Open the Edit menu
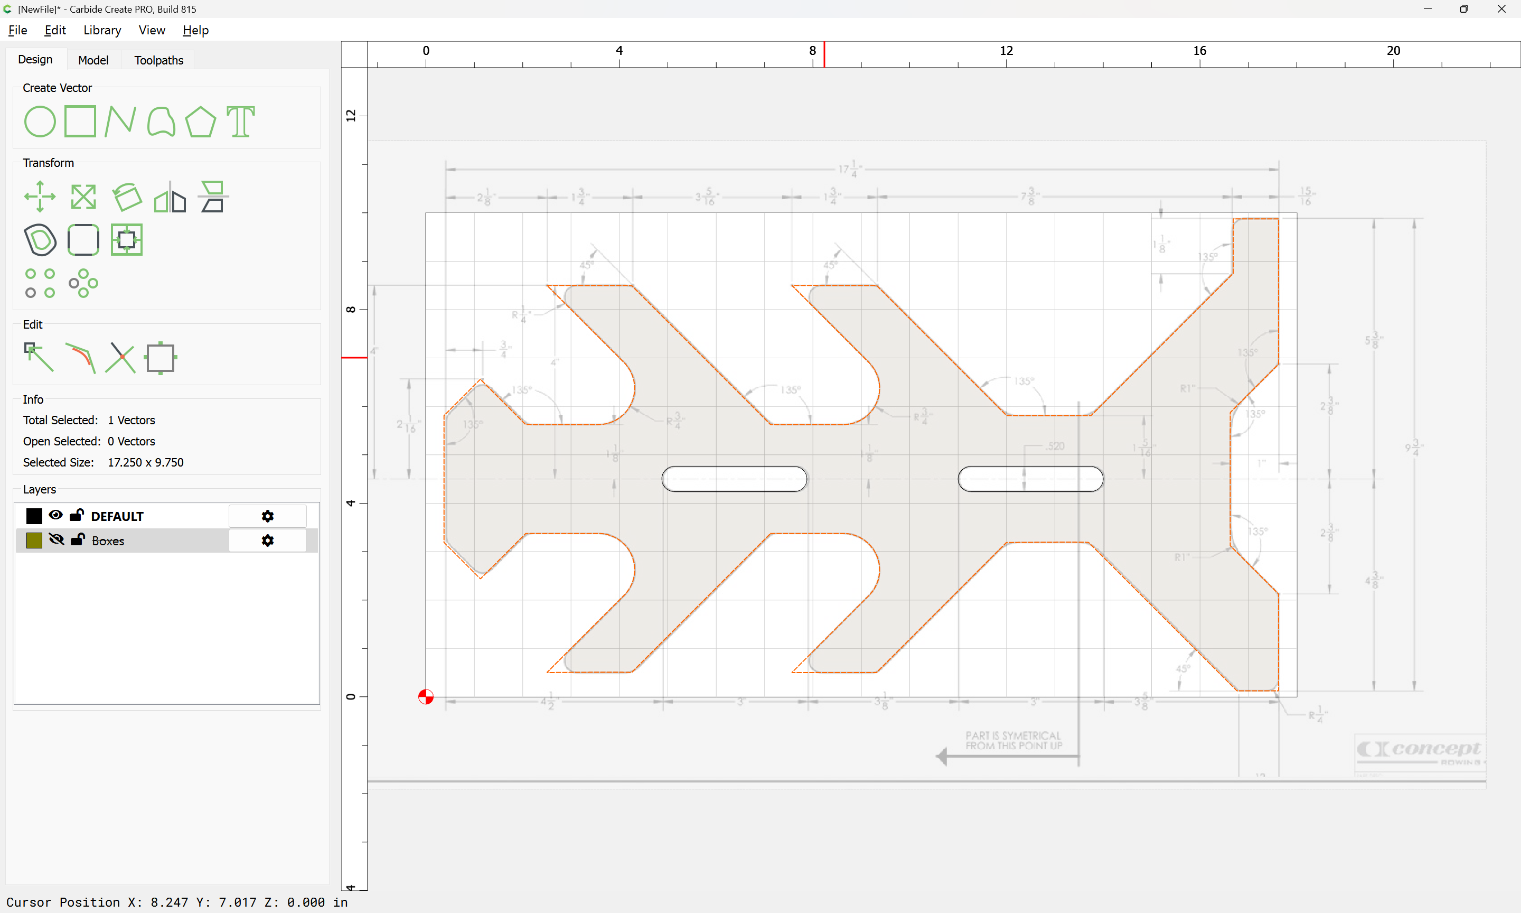 (x=55, y=30)
